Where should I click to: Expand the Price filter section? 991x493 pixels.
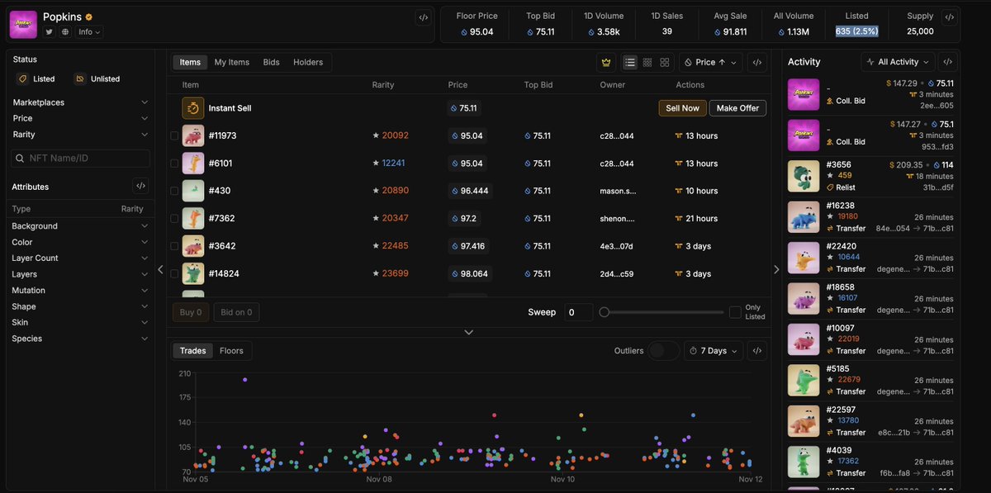81,118
